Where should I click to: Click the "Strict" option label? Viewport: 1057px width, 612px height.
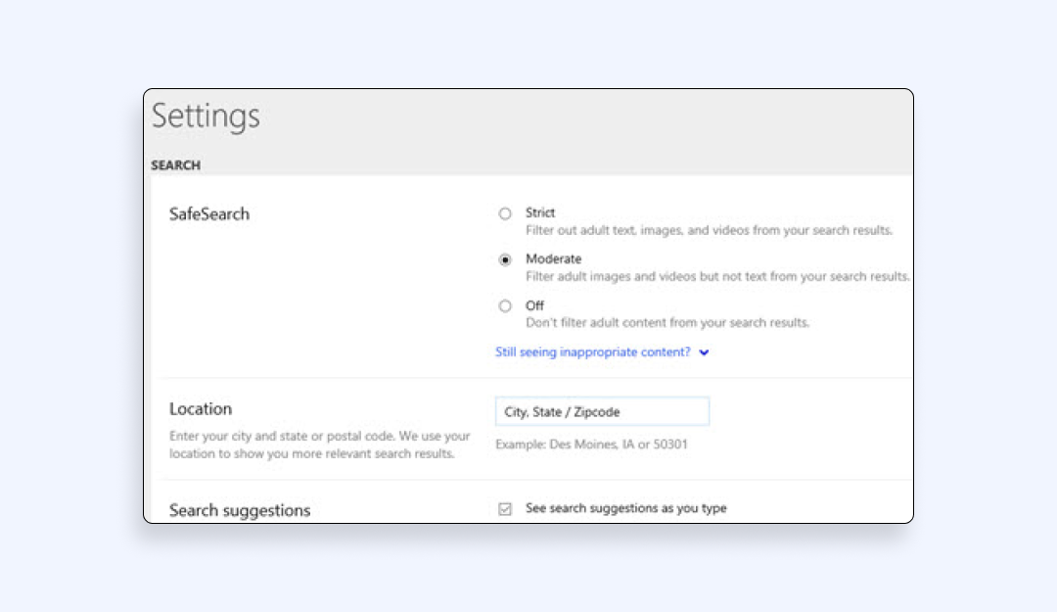pyautogui.click(x=540, y=212)
